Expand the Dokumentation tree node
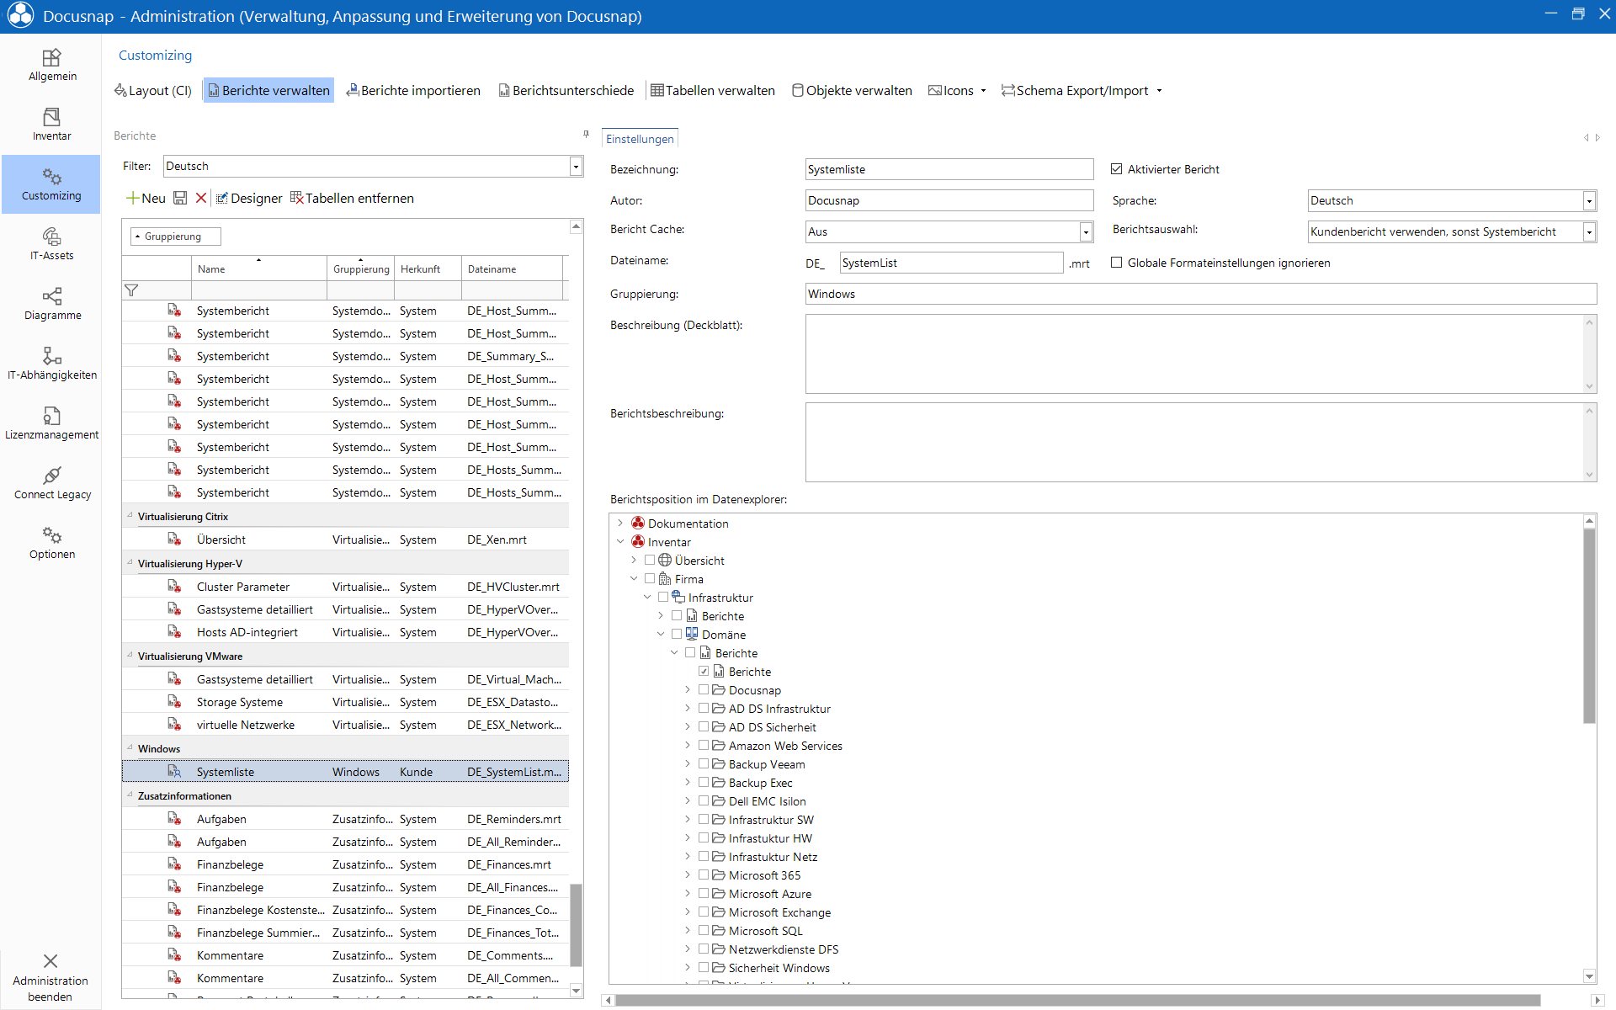 [x=620, y=524]
